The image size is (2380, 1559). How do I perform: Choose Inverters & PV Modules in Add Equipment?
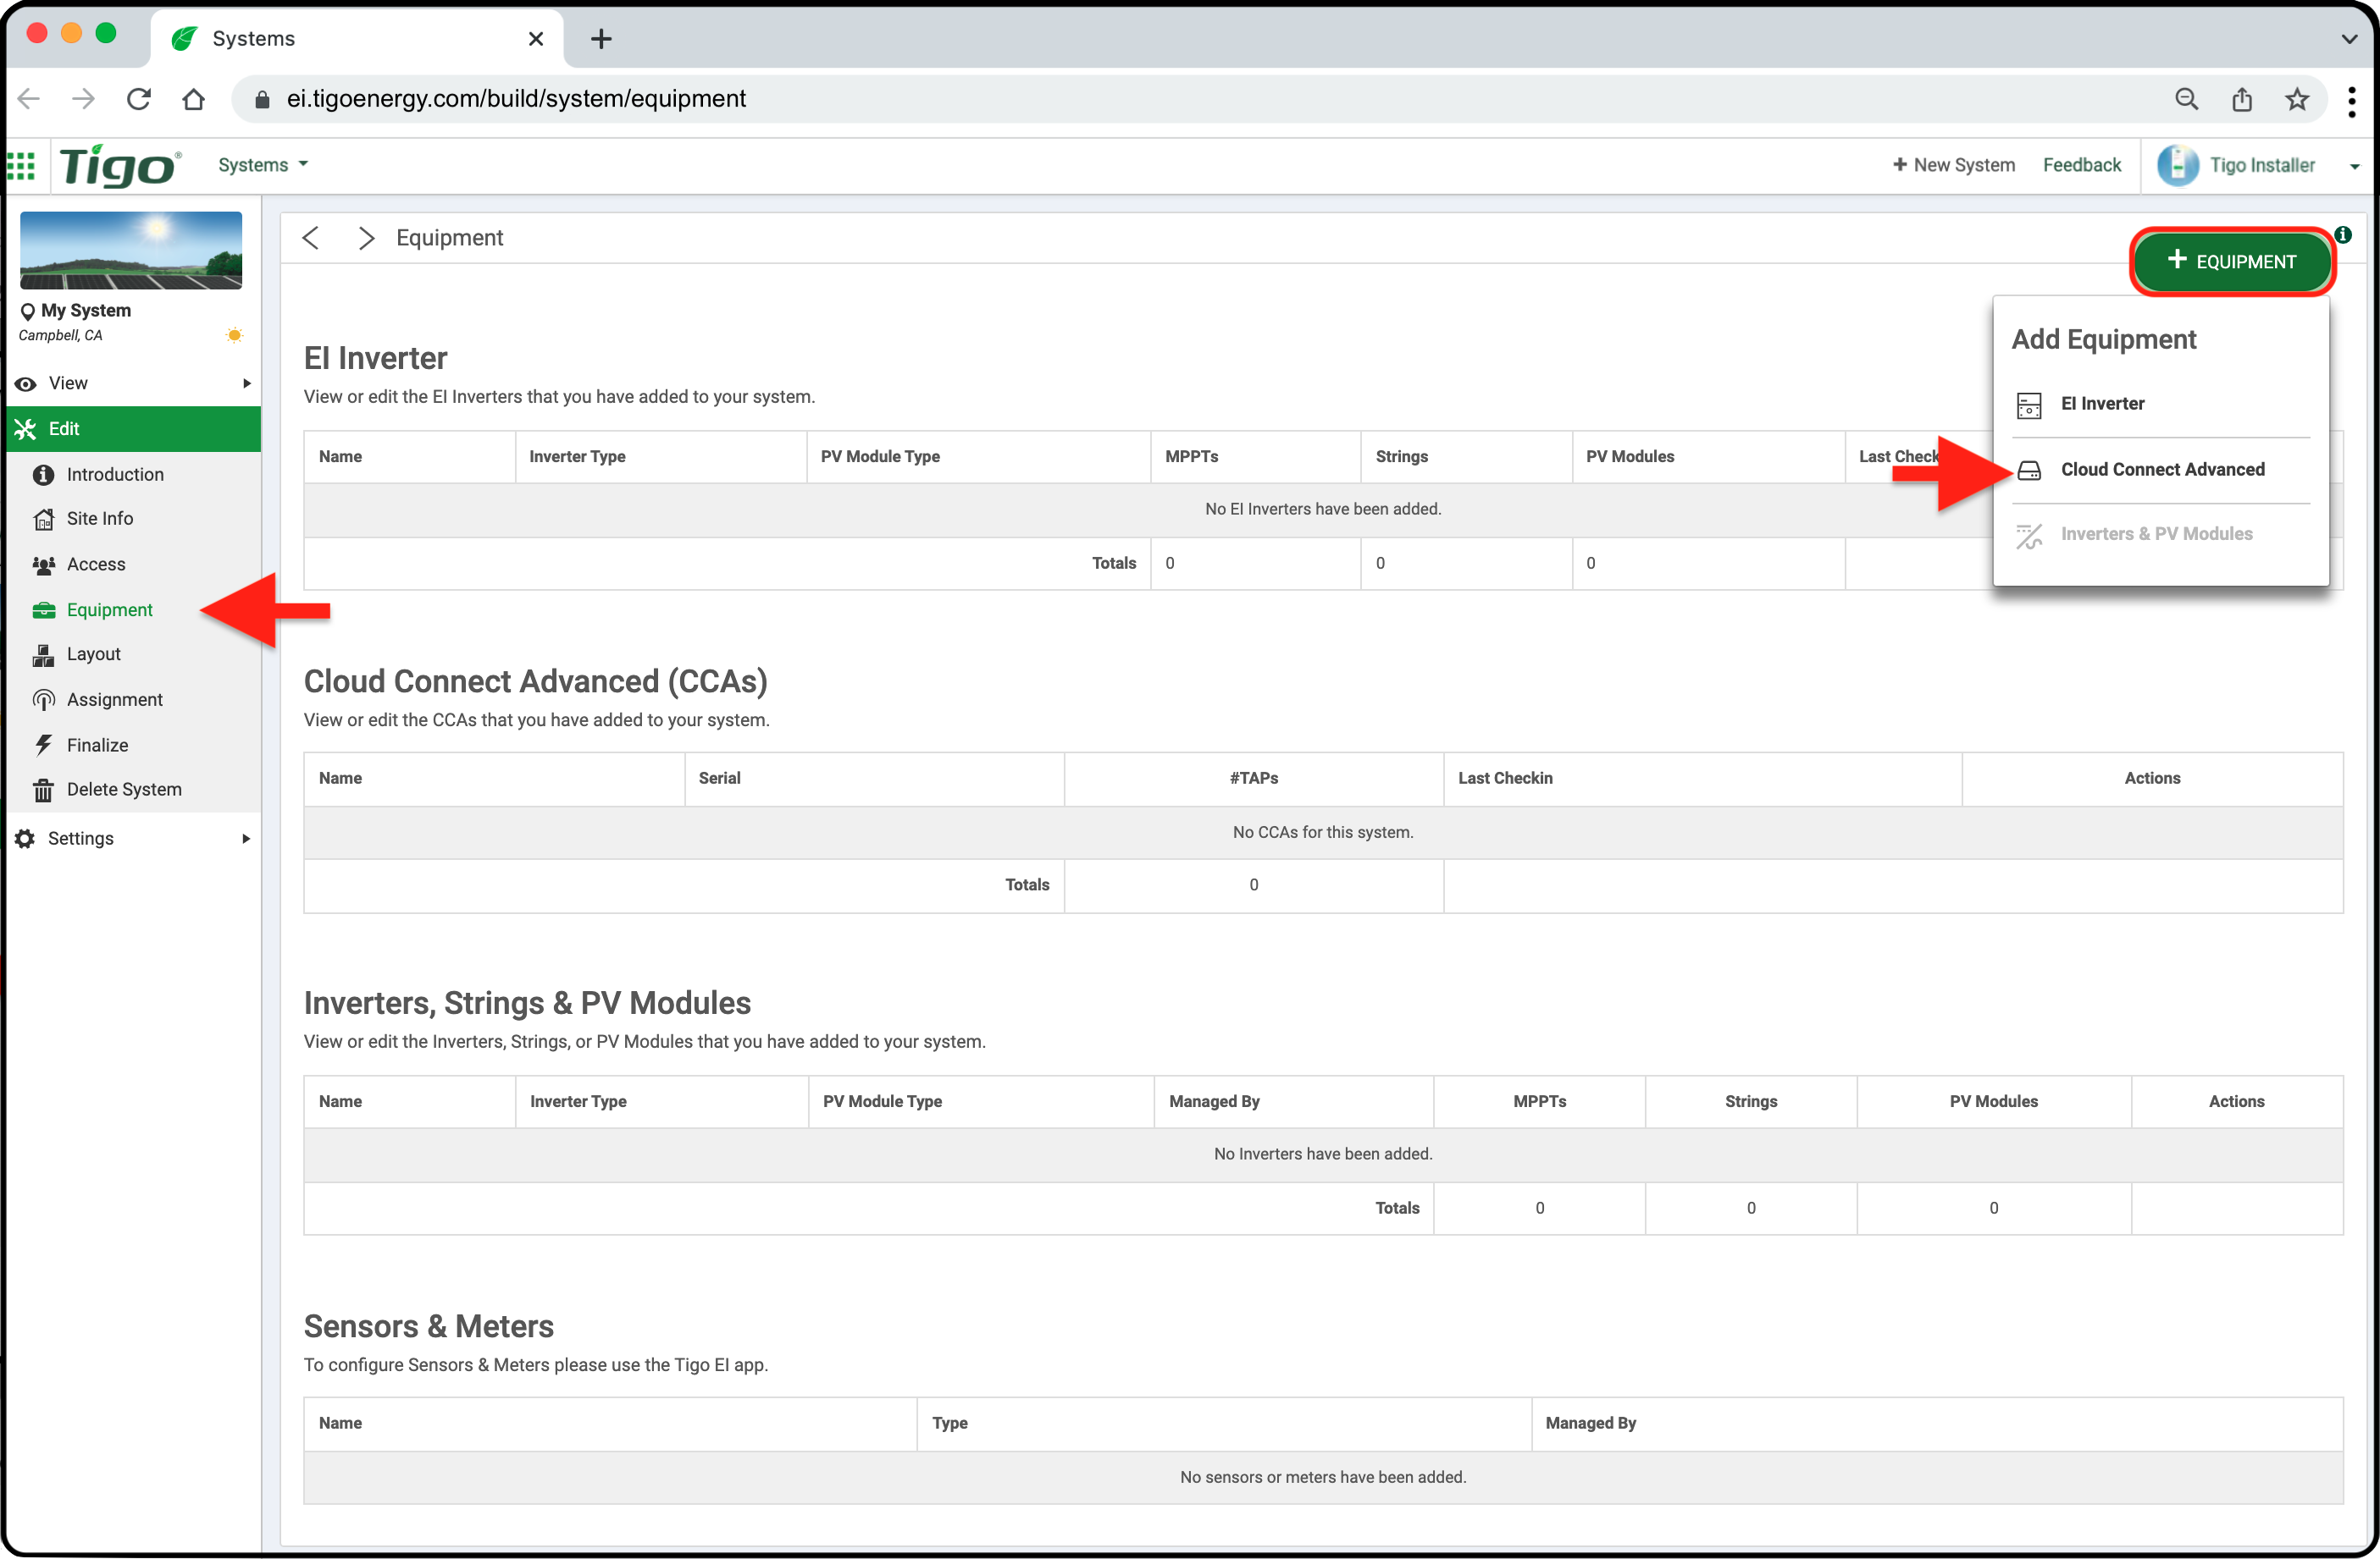click(2160, 536)
